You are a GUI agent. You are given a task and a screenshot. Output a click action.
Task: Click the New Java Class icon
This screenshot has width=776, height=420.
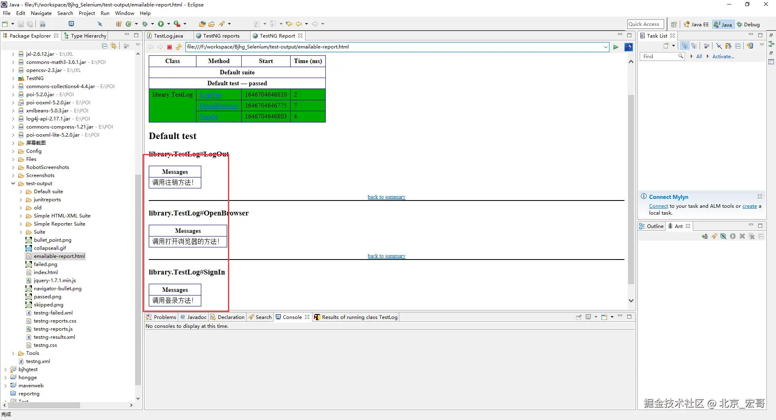129,24
